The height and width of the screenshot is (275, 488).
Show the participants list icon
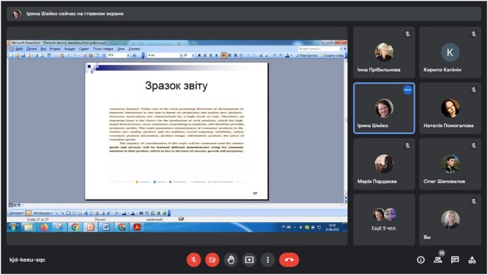point(438,260)
